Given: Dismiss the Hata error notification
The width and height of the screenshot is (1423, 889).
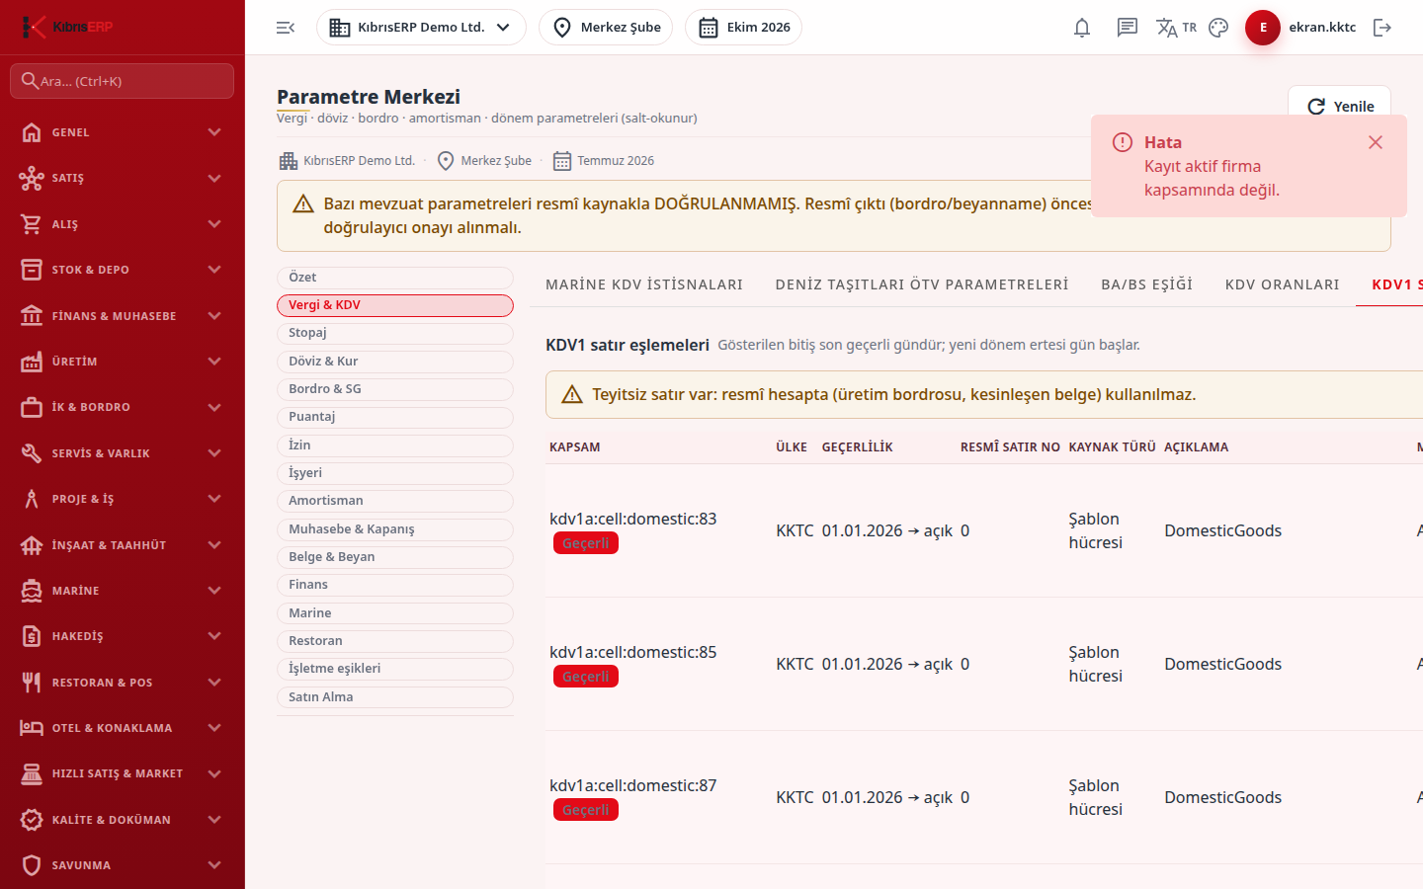Looking at the screenshot, I should pos(1376,142).
